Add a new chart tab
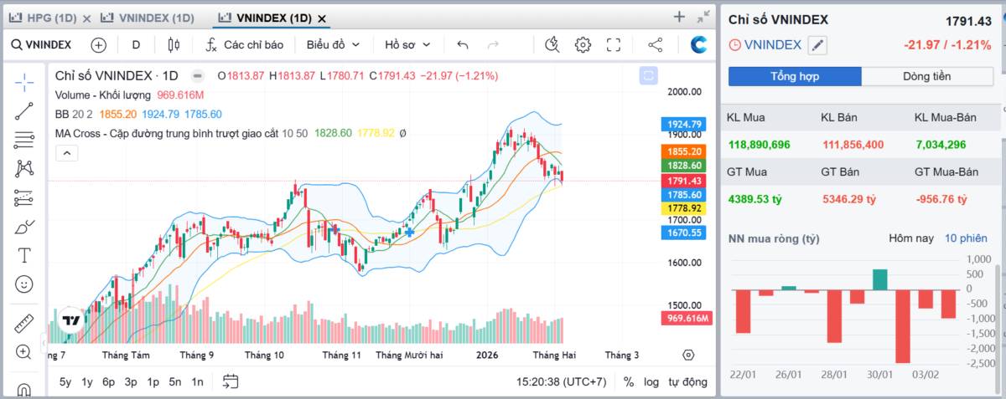 (679, 17)
